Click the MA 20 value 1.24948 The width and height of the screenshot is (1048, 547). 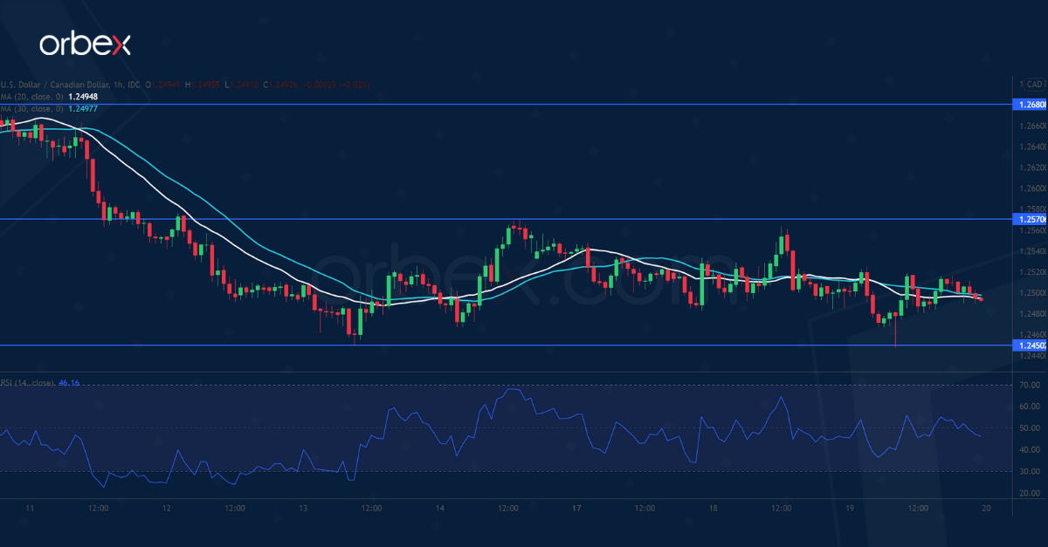[86, 97]
